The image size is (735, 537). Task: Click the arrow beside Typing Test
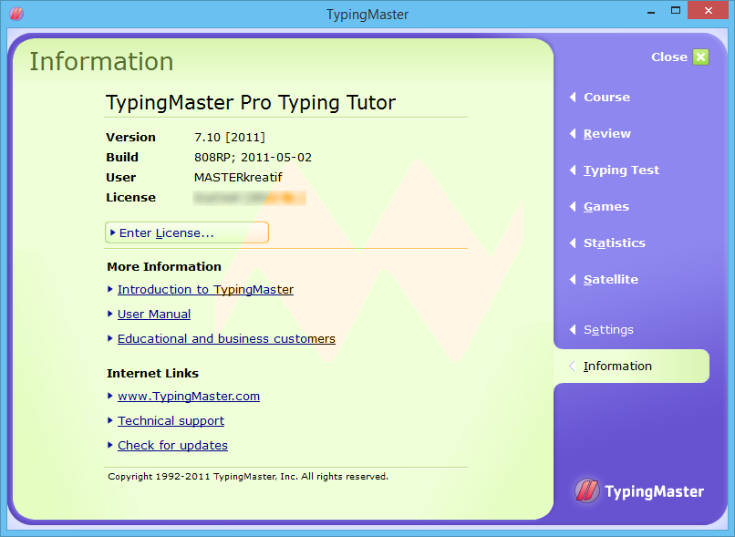(573, 170)
